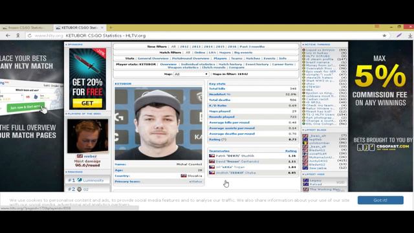Click the 'Rounds played' stat row label
Viewport: 414px width, 233px height.
click(222, 116)
